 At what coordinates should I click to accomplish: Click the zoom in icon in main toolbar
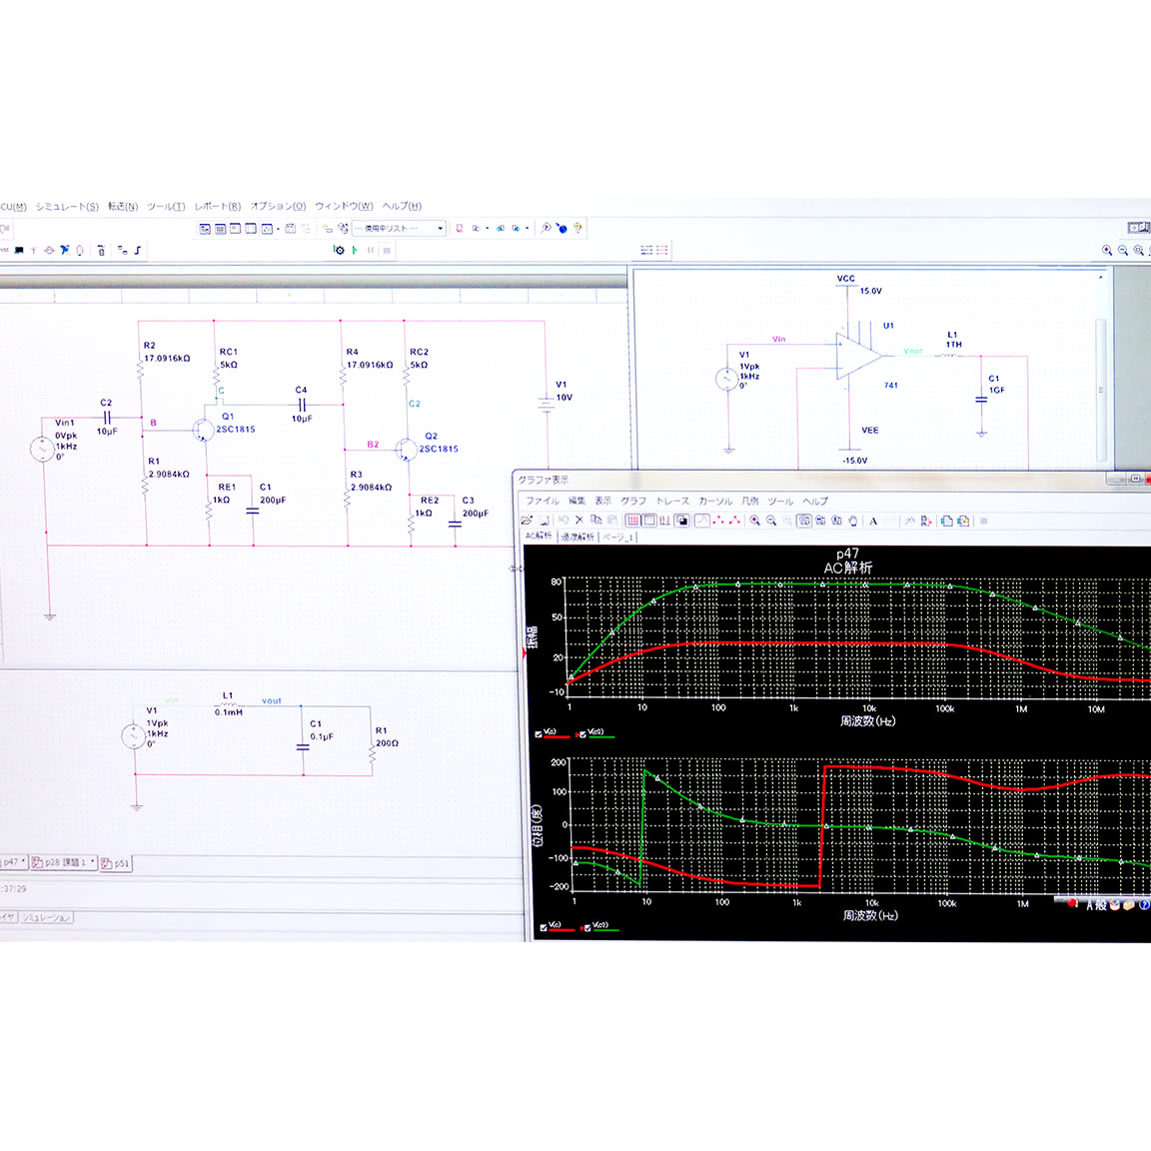[x=1107, y=251]
